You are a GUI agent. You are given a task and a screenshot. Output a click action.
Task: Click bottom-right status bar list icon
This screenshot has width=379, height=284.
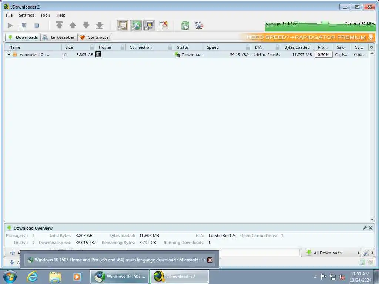coord(370,262)
